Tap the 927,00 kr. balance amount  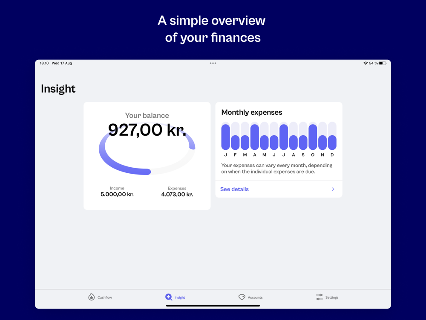point(147,130)
